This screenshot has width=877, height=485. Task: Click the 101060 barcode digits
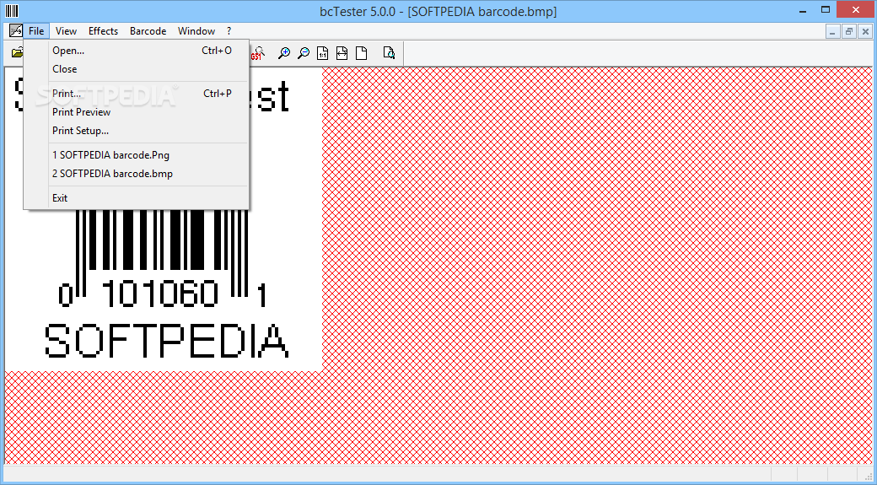160,294
